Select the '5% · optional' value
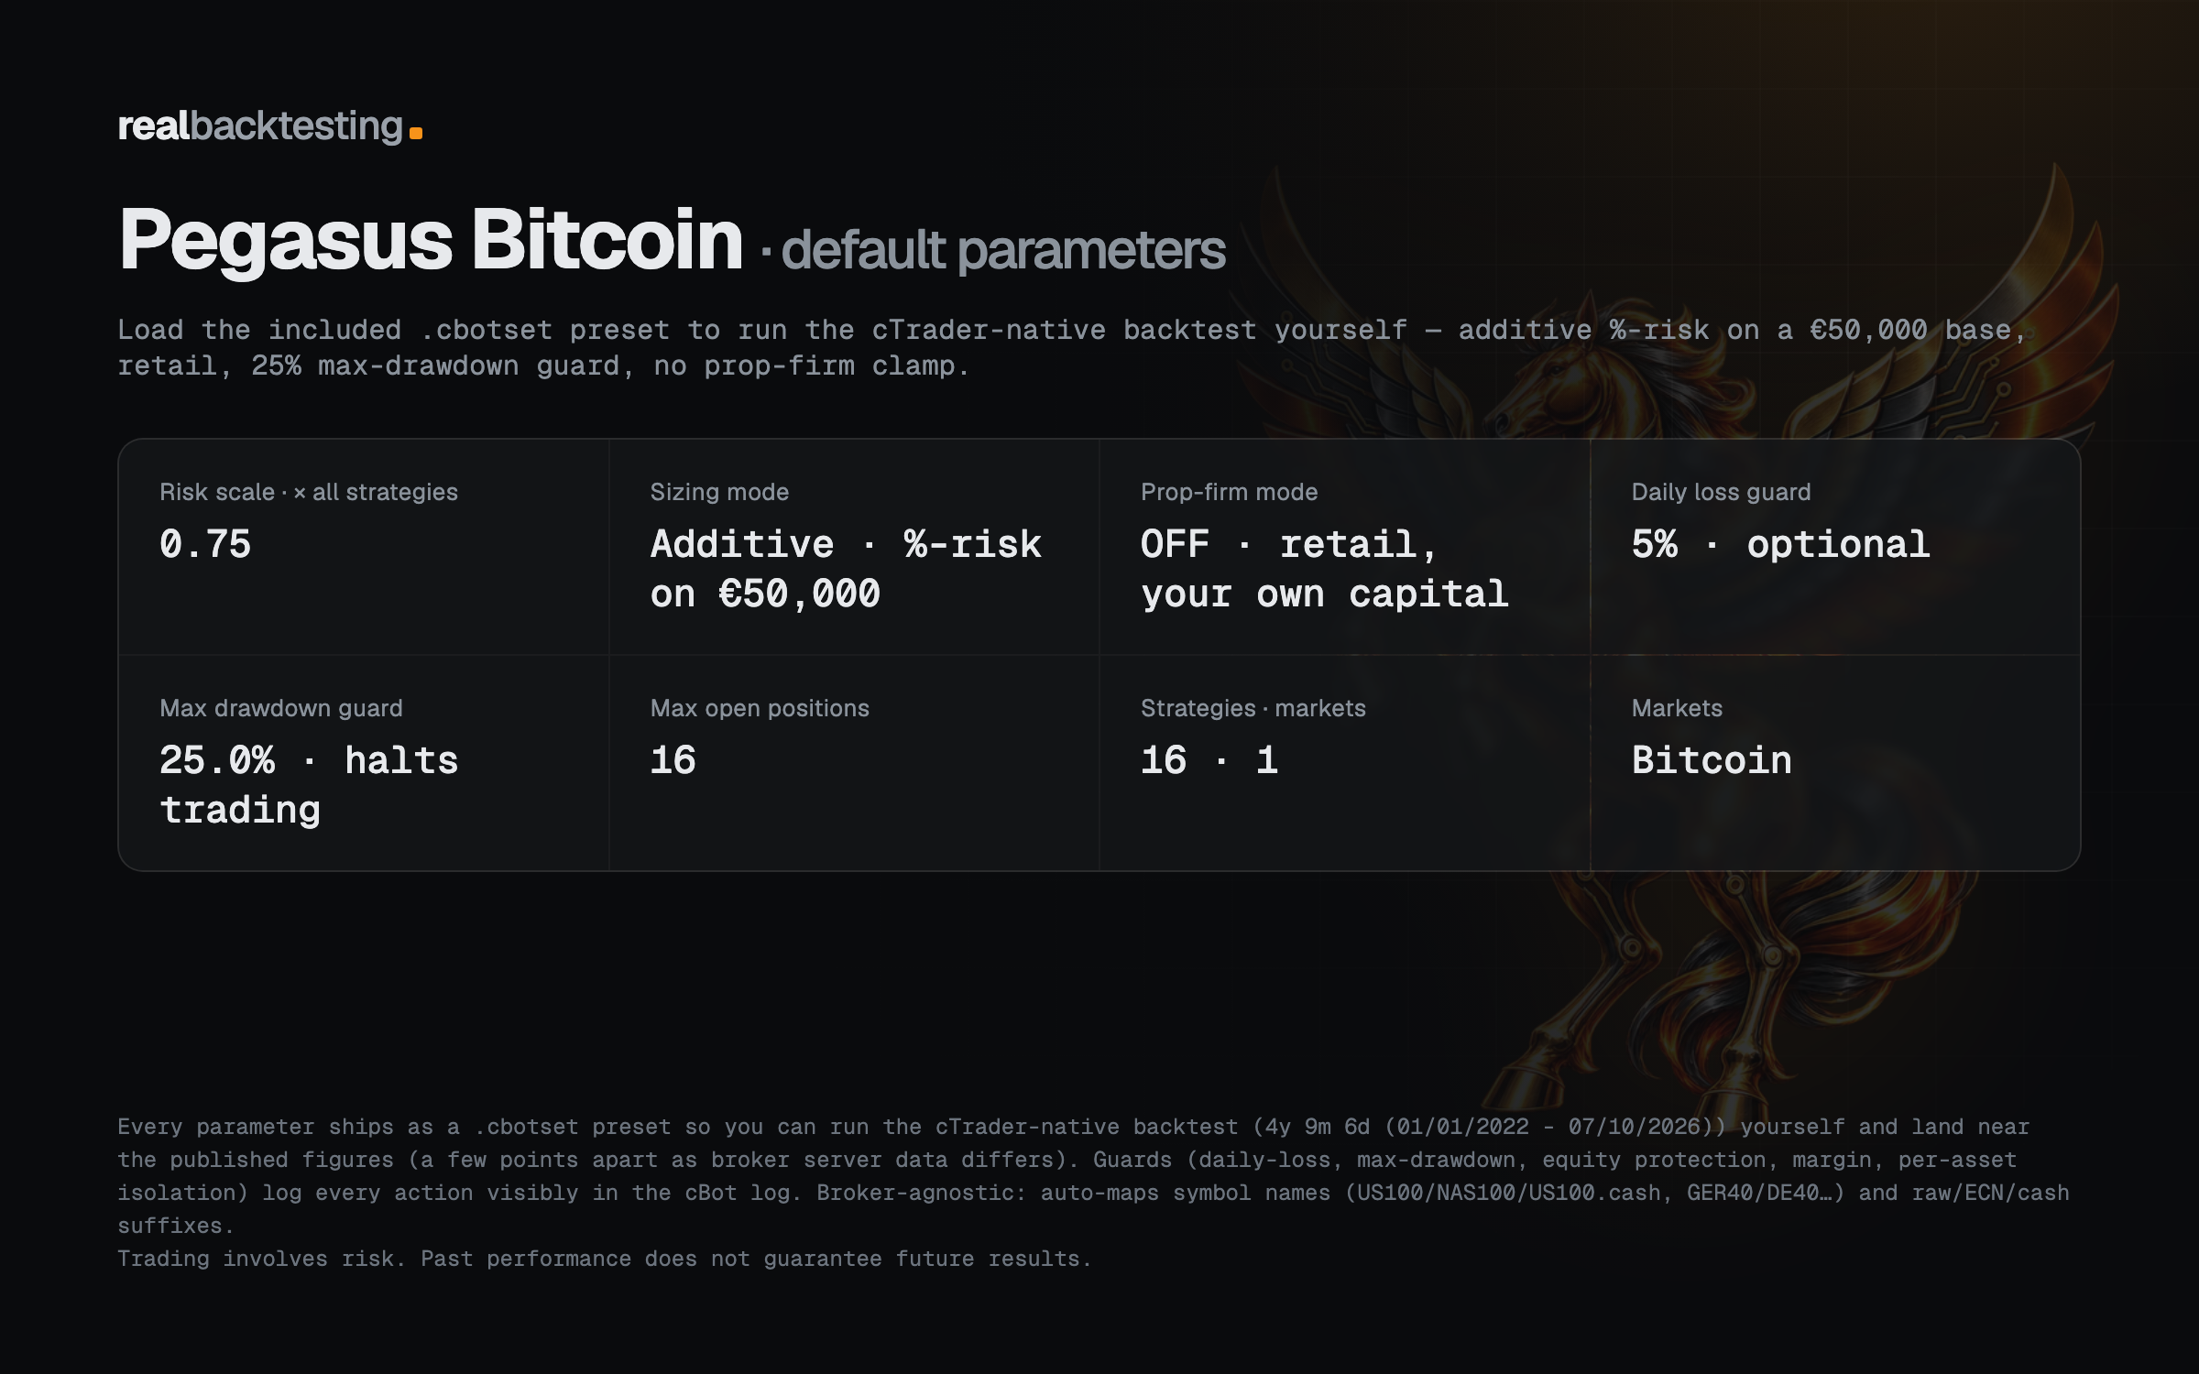This screenshot has width=2199, height=1374. 1780,544
